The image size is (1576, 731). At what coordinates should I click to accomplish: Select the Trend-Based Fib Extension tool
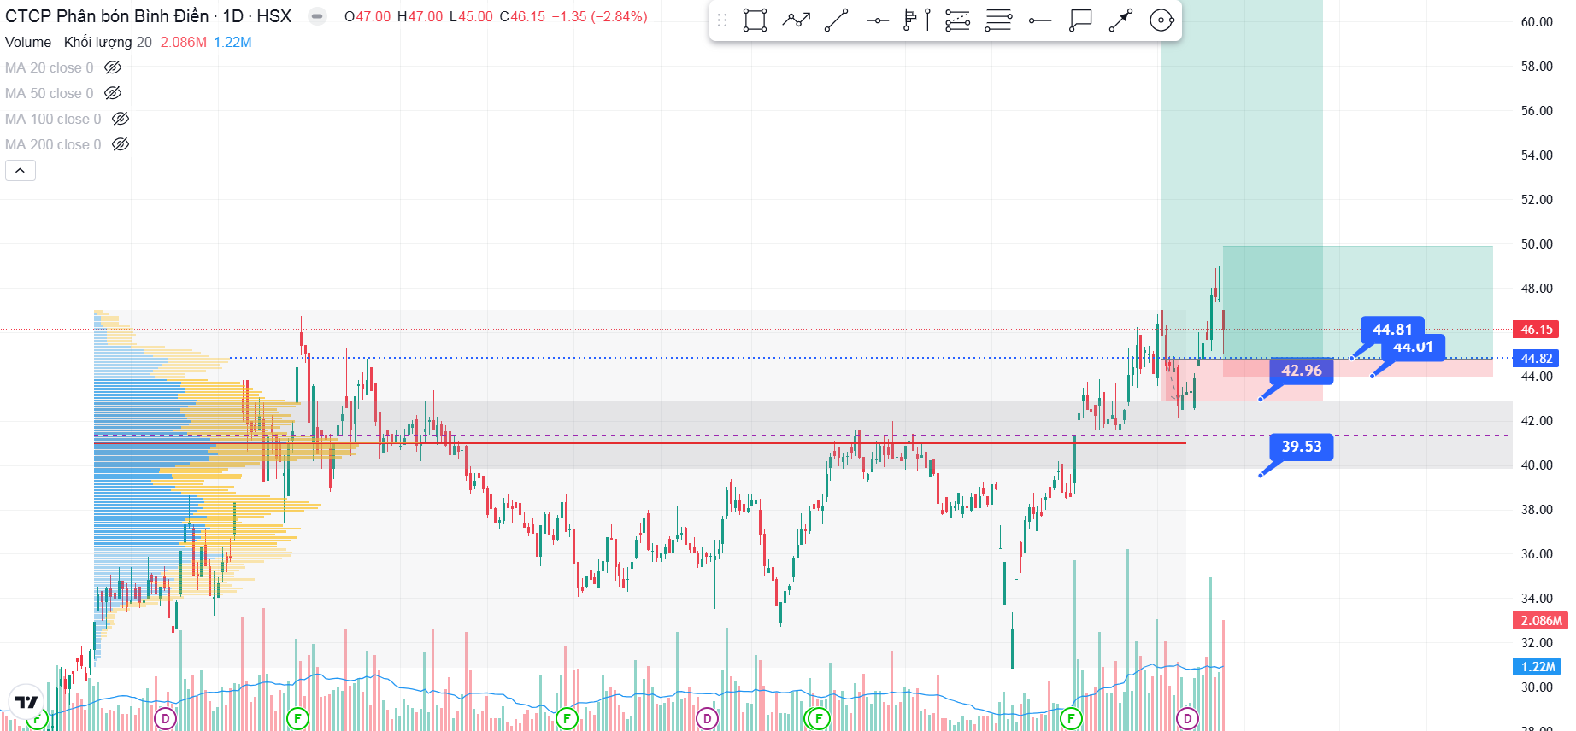(958, 20)
